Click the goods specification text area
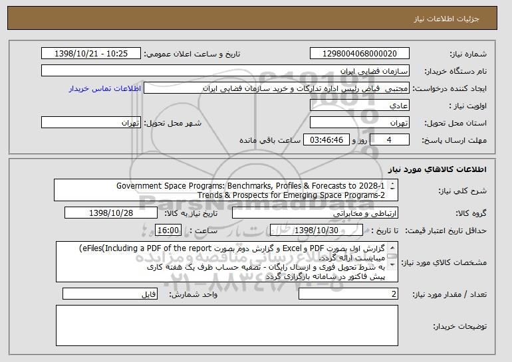This screenshot has height=362, width=512. click(227, 262)
